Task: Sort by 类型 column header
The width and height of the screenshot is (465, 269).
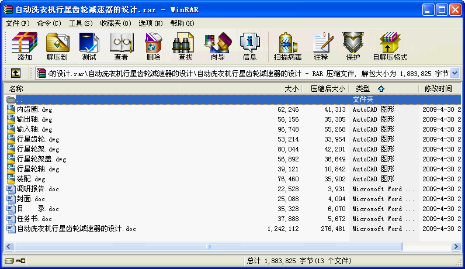Action: pos(384,88)
